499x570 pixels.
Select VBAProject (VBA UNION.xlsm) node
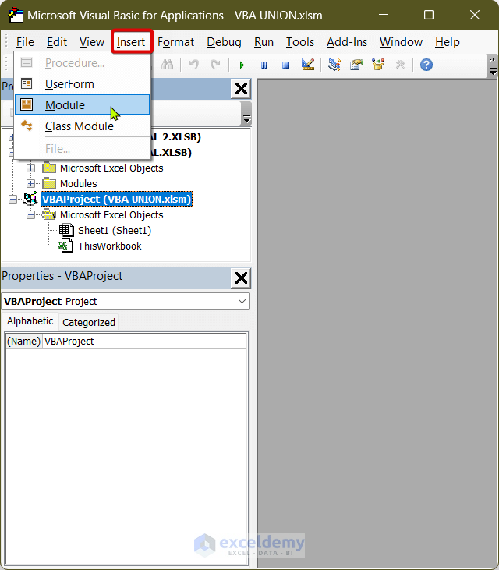(x=116, y=199)
